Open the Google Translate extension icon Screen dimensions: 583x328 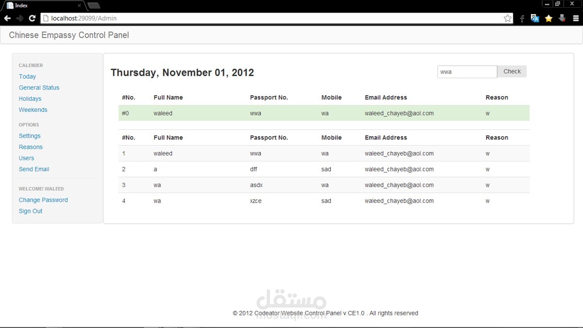pyautogui.click(x=535, y=18)
